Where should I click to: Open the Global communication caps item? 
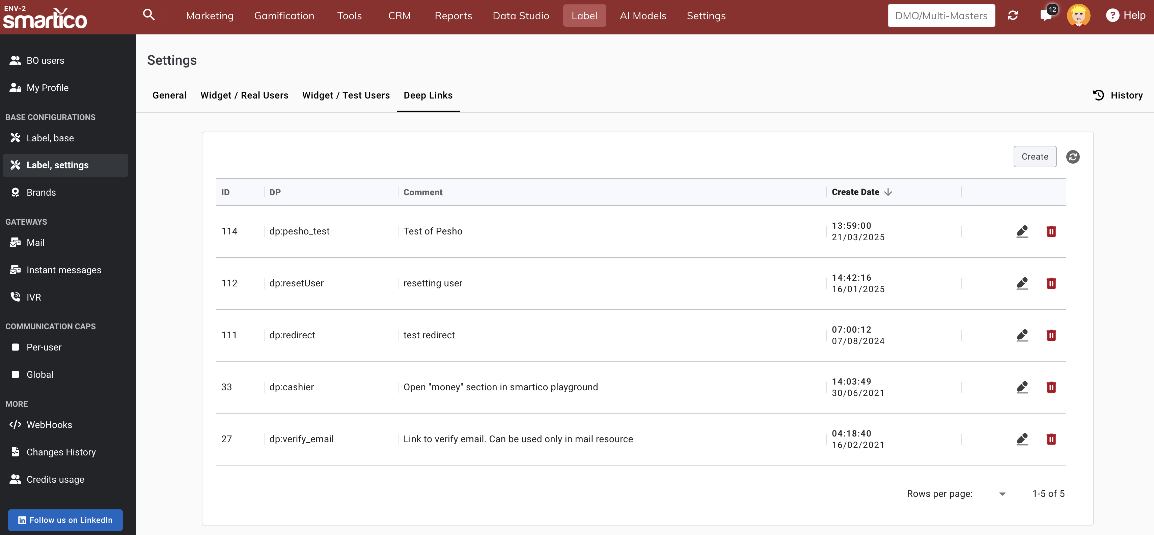[x=39, y=375]
